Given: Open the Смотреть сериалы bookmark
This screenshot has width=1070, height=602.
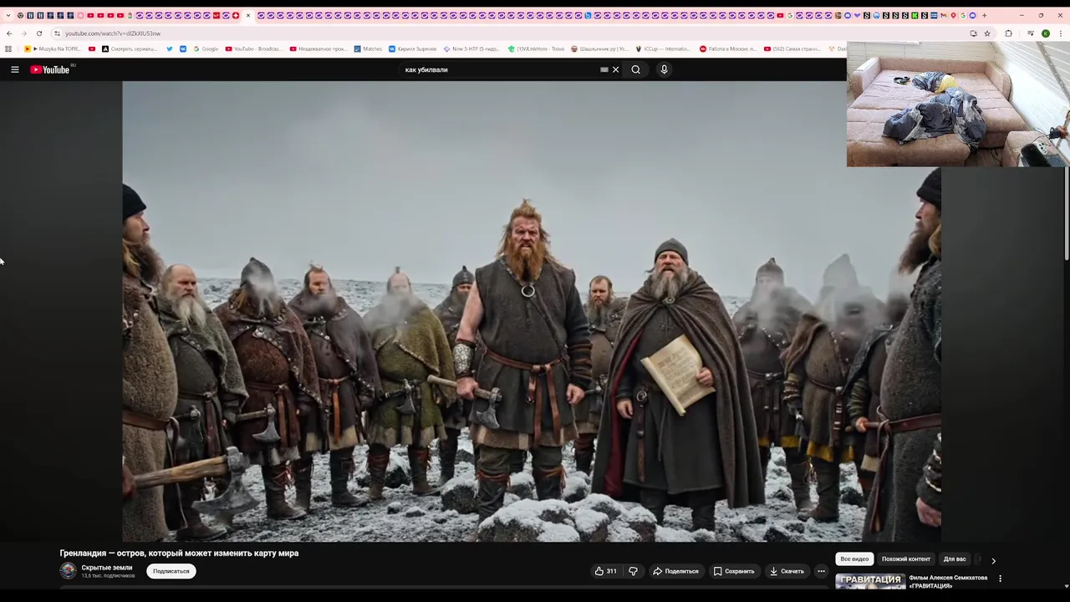Looking at the screenshot, I should 129,48.
